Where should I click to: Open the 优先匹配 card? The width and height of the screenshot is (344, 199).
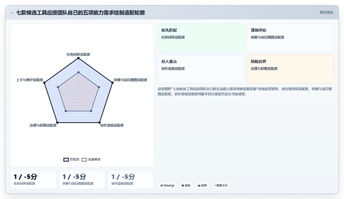click(201, 38)
